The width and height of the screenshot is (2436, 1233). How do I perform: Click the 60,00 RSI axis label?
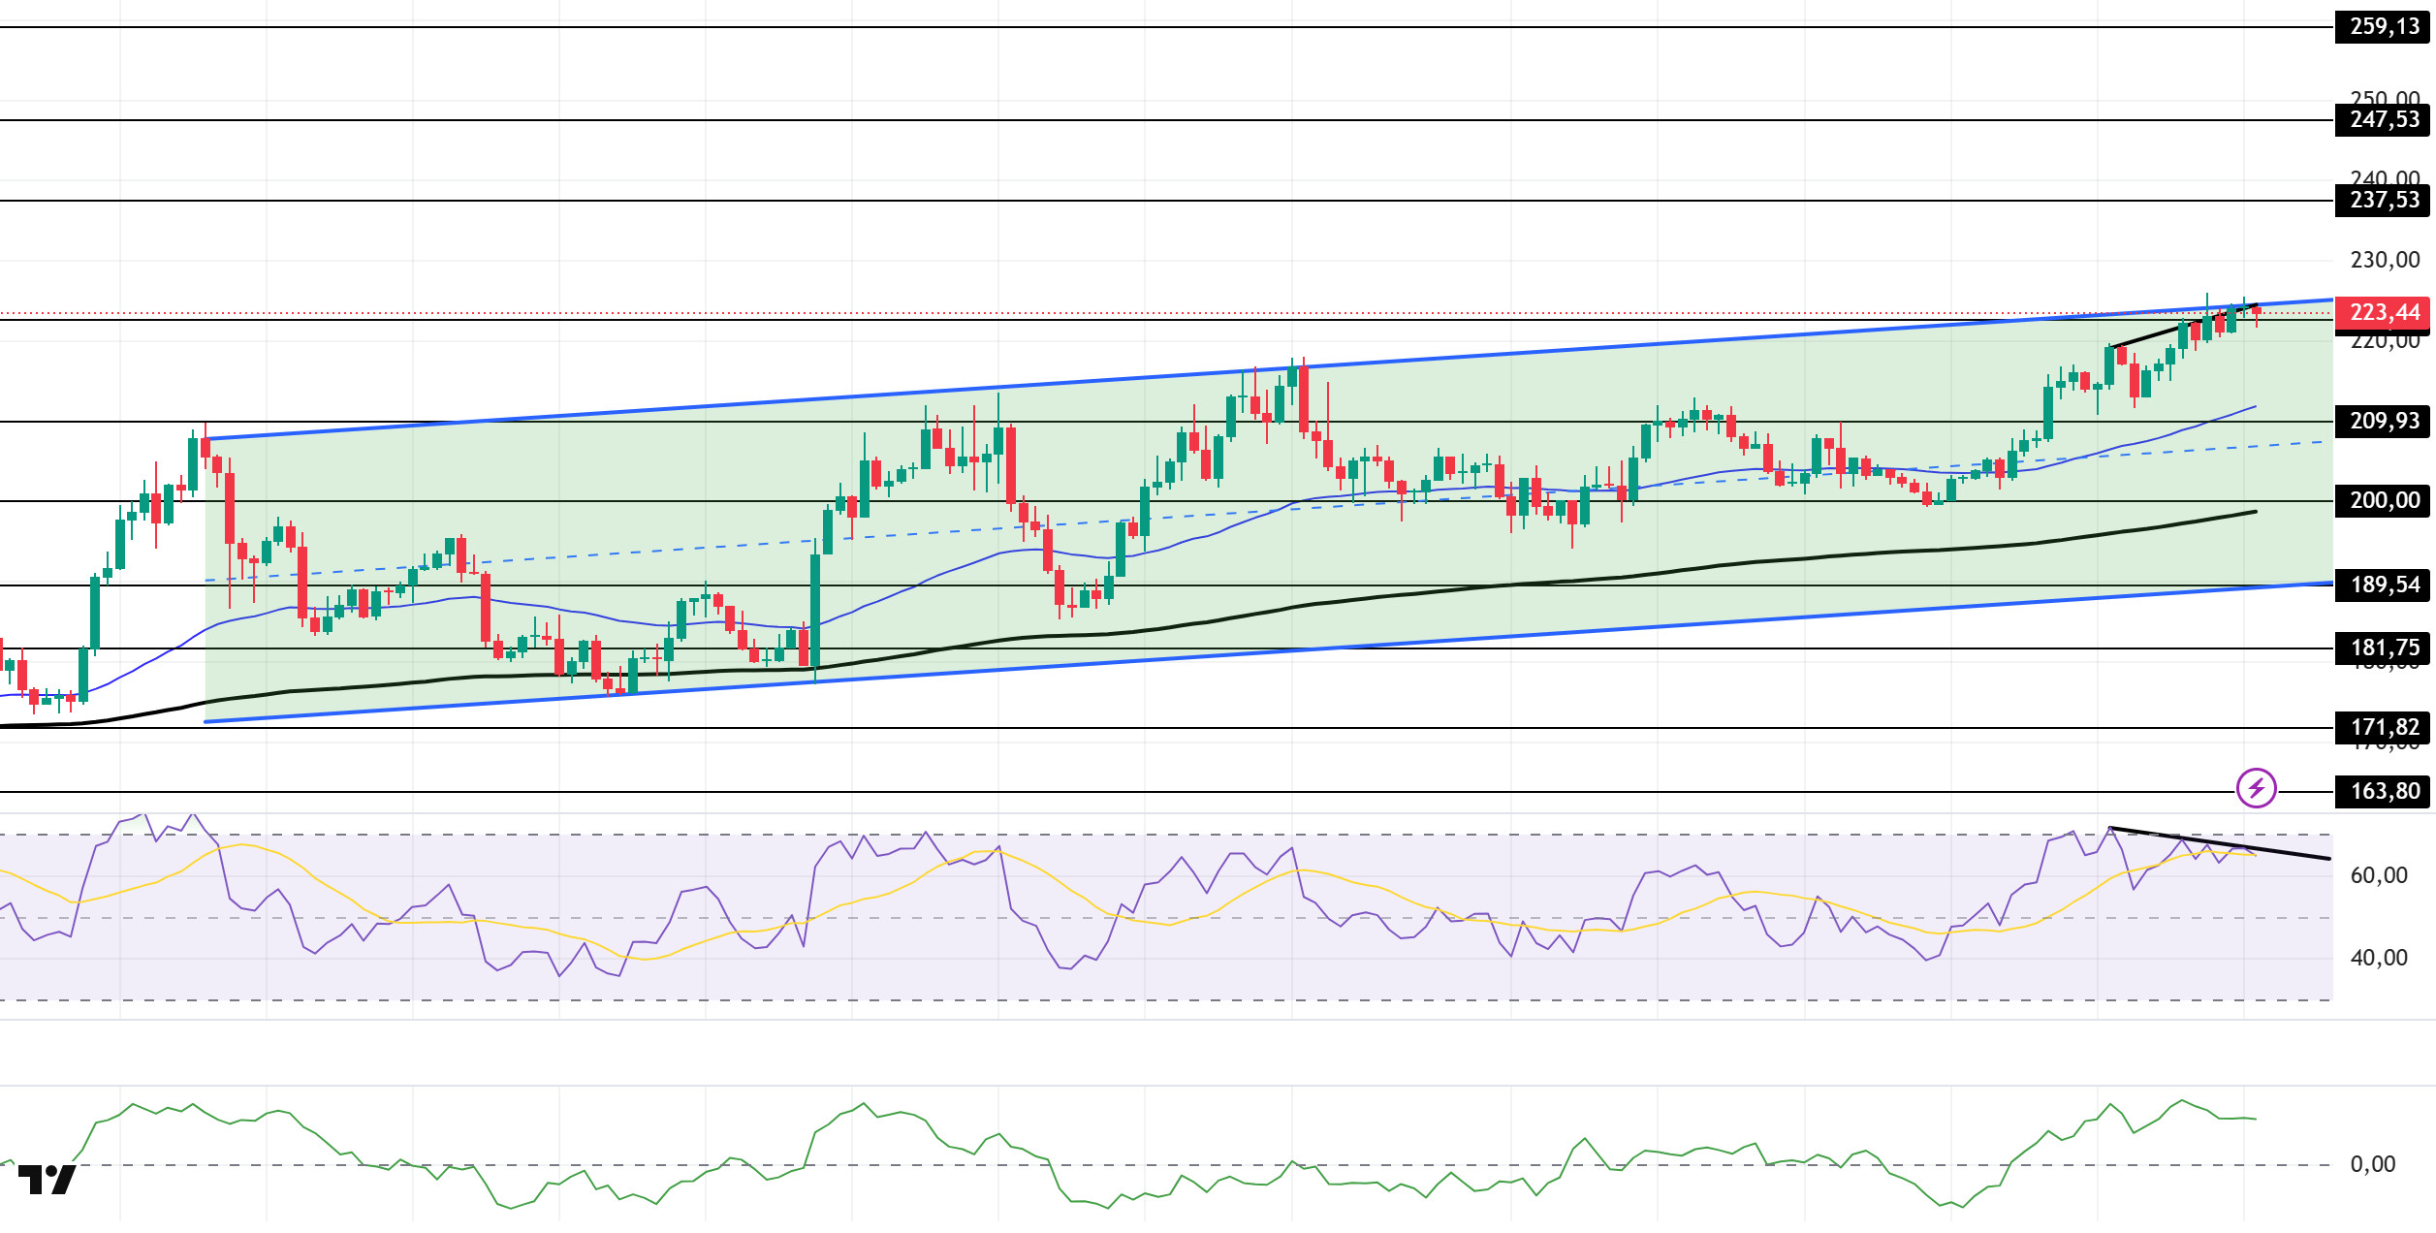click(x=2379, y=875)
